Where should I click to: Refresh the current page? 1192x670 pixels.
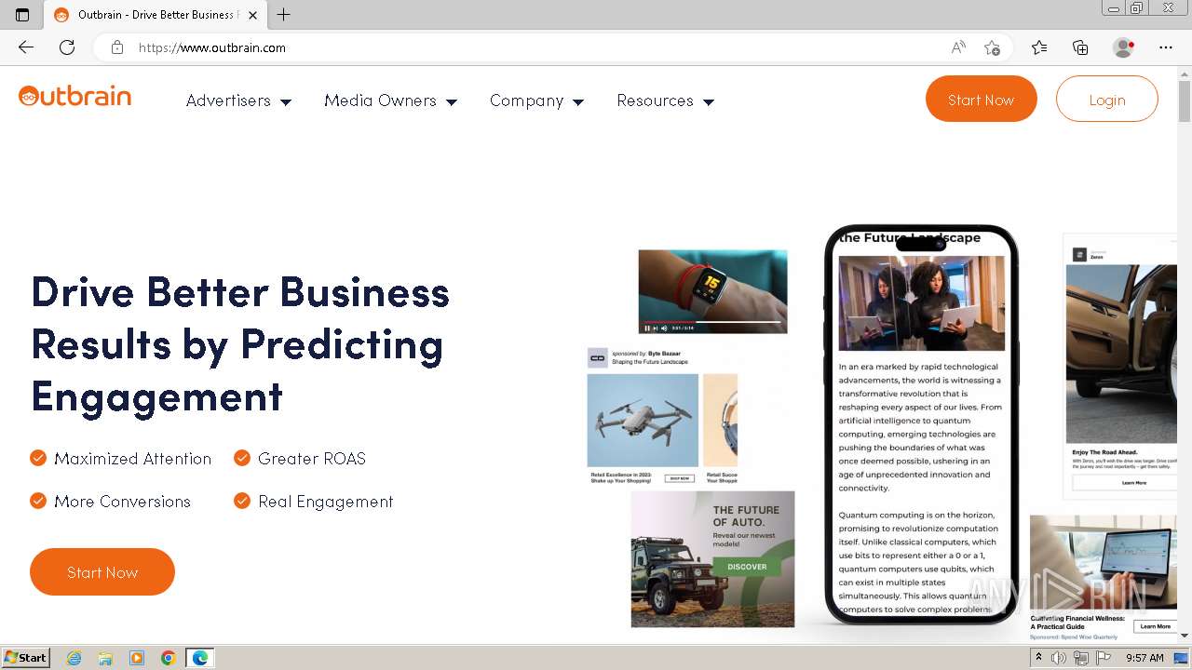(x=67, y=47)
